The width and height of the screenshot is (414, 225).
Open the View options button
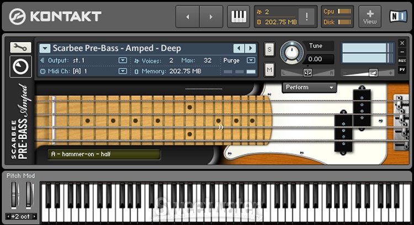(x=370, y=17)
